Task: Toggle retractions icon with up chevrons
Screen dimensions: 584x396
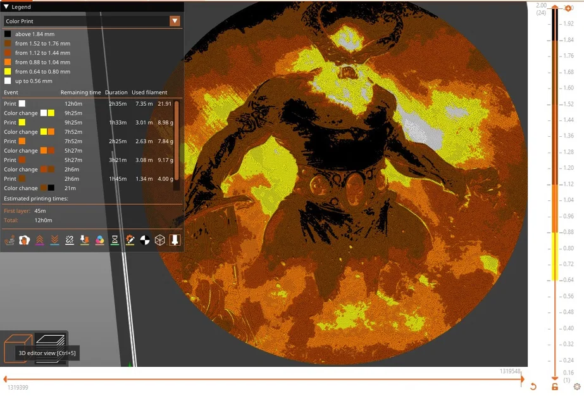Action: click(39, 241)
